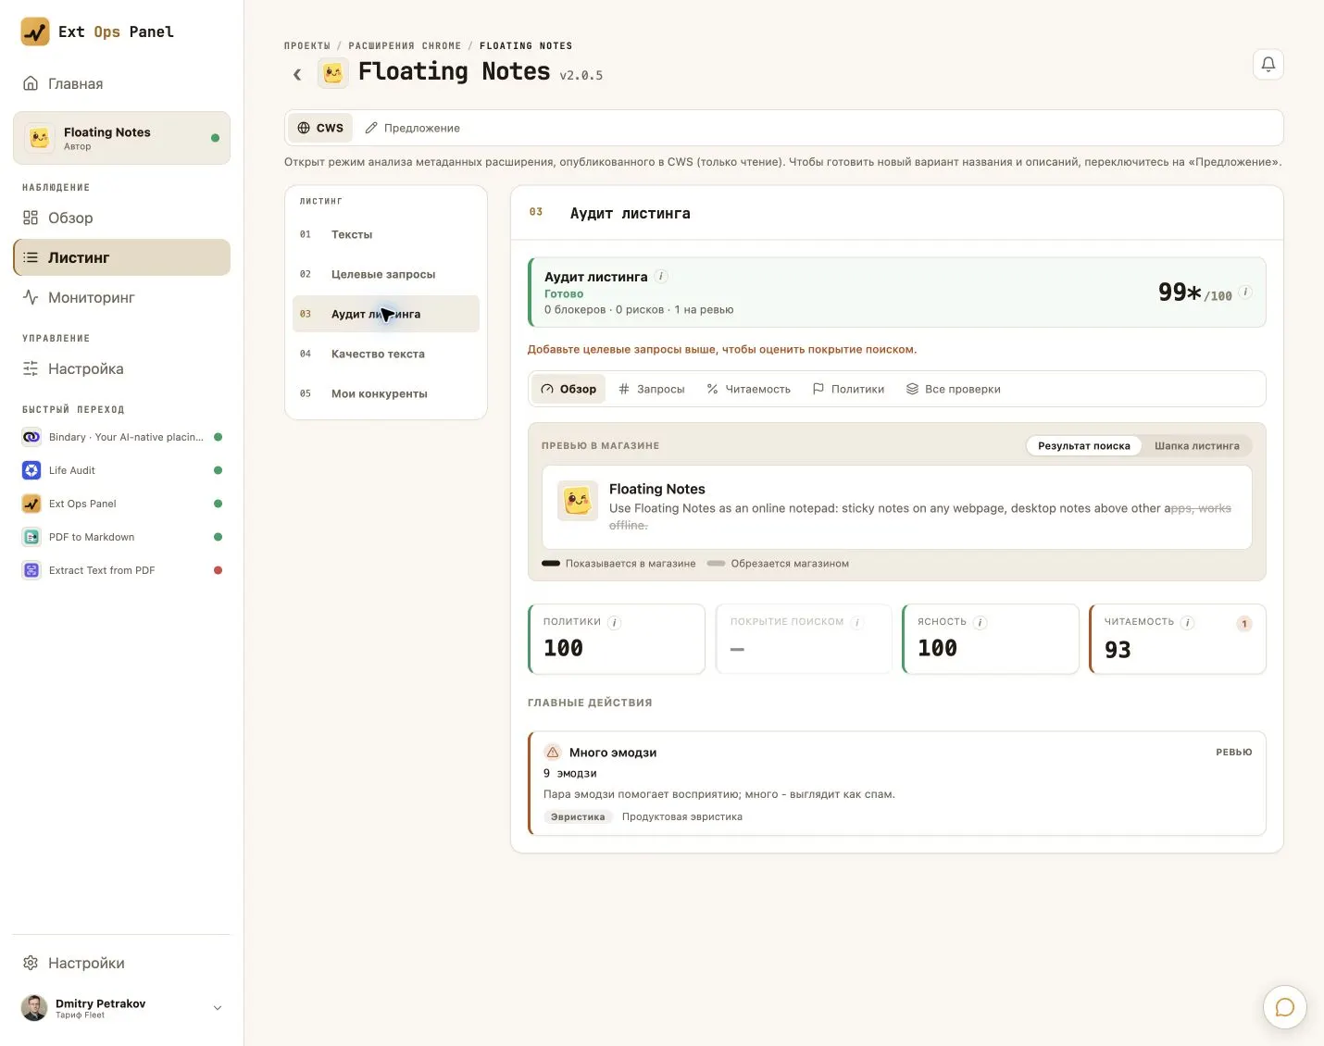The height and width of the screenshot is (1046, 1324).
Task: Click the back chevron beside Floating Notes title
Action: (x=297, y=74)
